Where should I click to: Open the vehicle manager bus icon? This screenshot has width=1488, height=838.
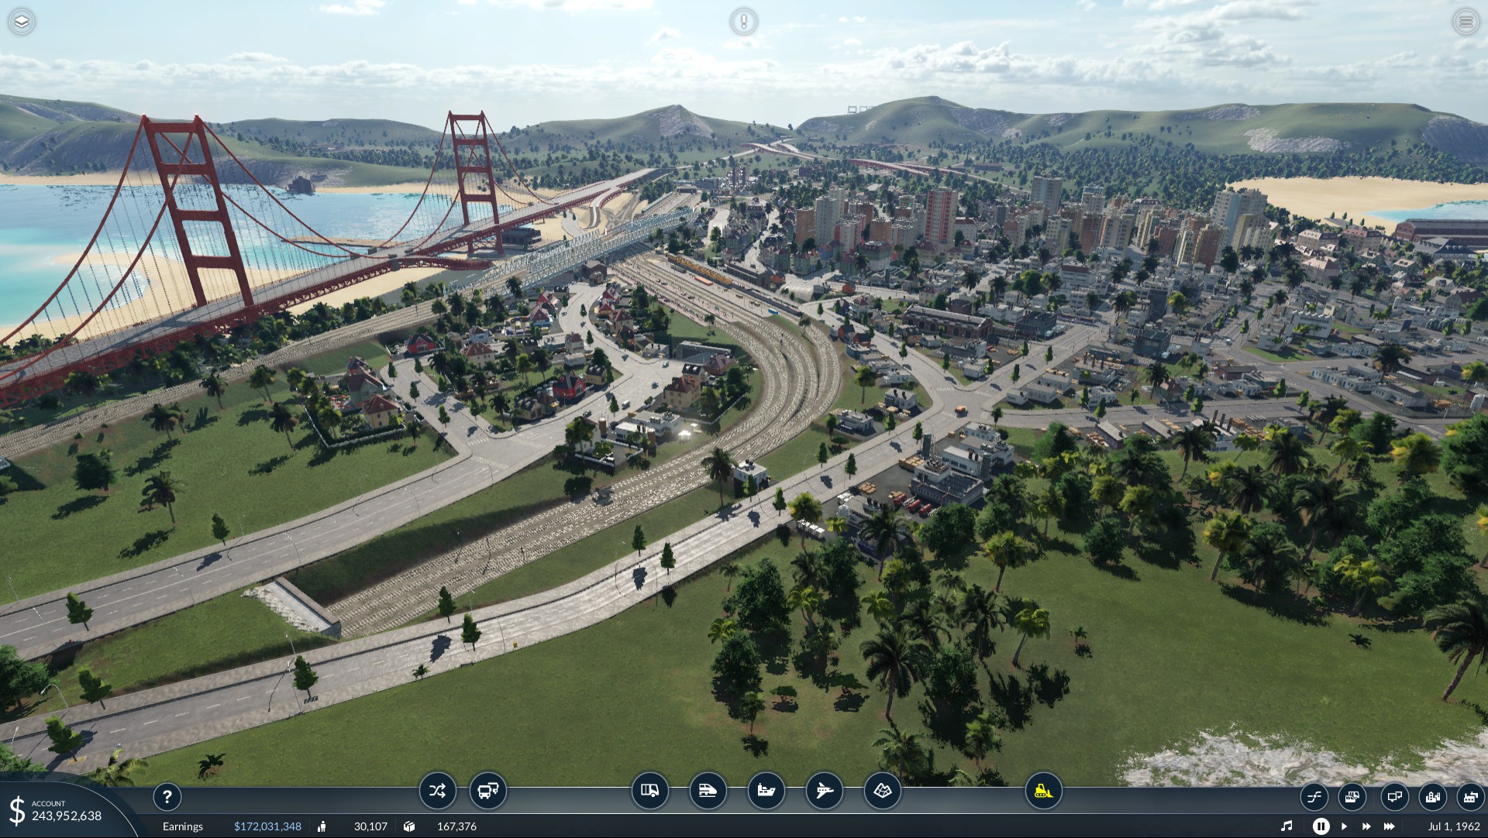click(488, 791)
